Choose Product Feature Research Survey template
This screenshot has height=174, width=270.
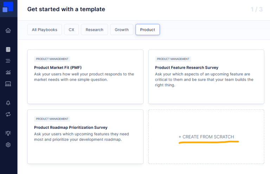click(x=206, y=76)
